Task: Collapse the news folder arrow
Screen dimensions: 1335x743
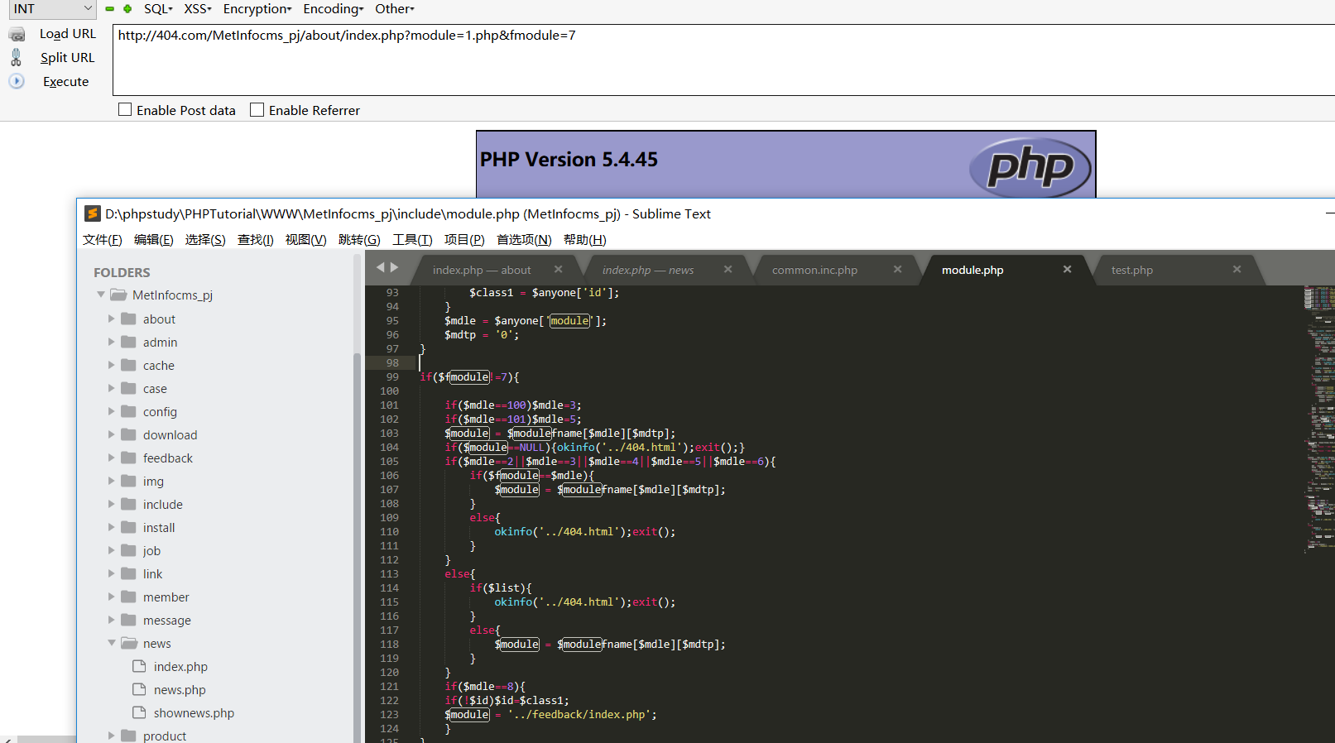Action: (x=112, y=643)
